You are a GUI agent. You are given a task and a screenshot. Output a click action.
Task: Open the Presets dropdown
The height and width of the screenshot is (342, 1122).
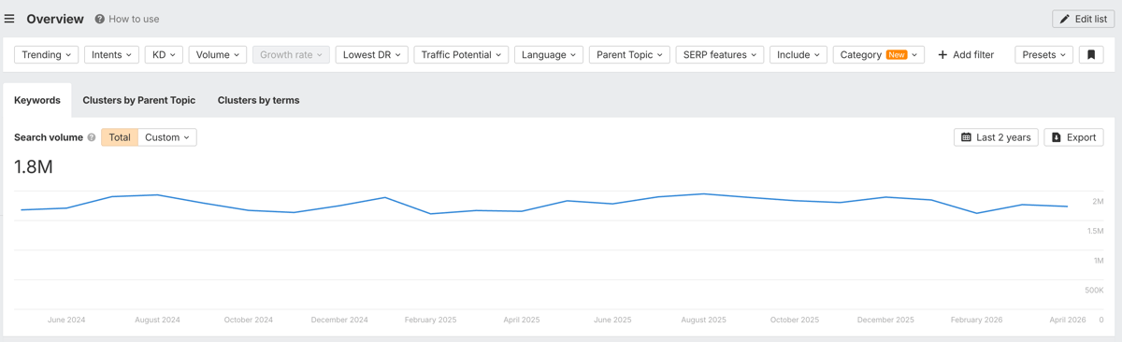1043,55
